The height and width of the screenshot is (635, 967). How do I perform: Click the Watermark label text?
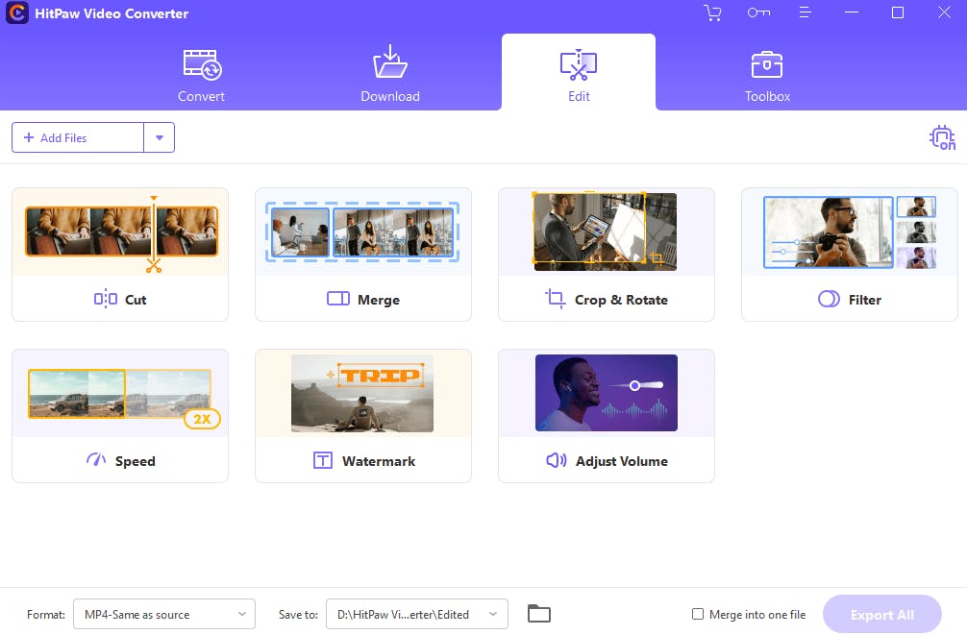pos(379,461)
